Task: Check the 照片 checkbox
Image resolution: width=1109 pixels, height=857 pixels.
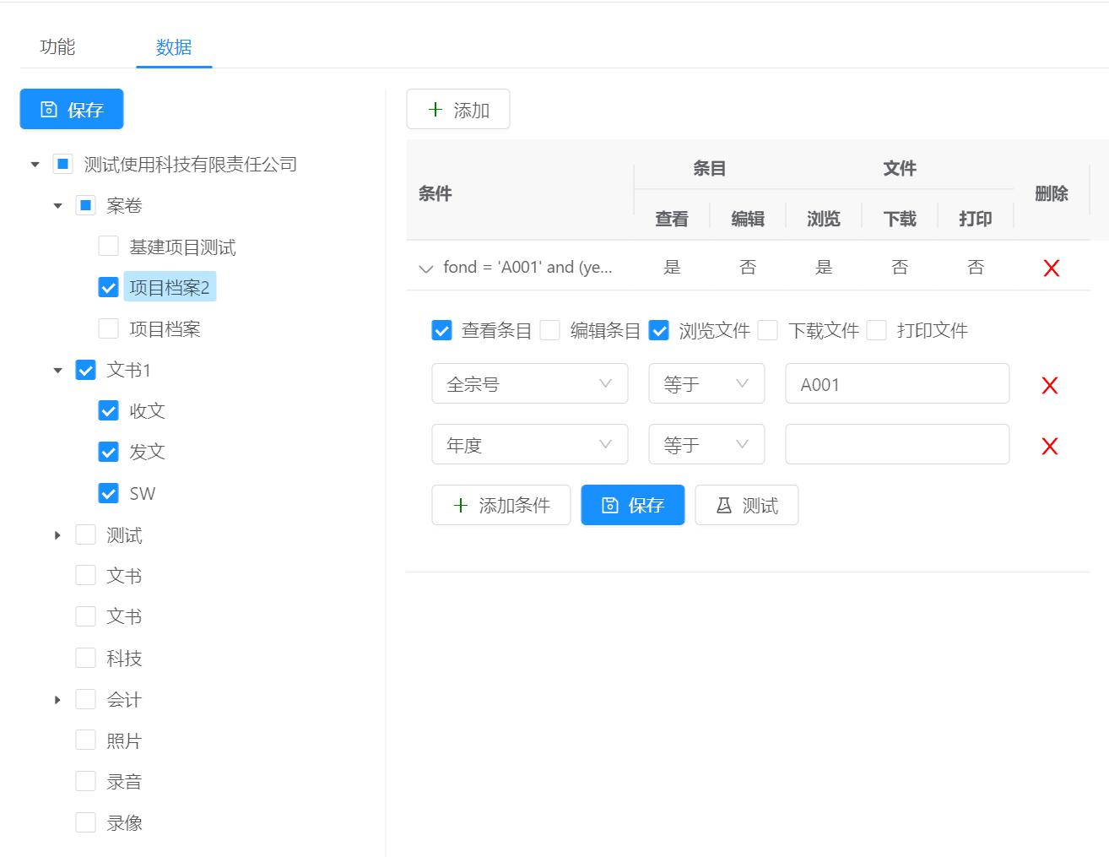Action: [85, 740]
